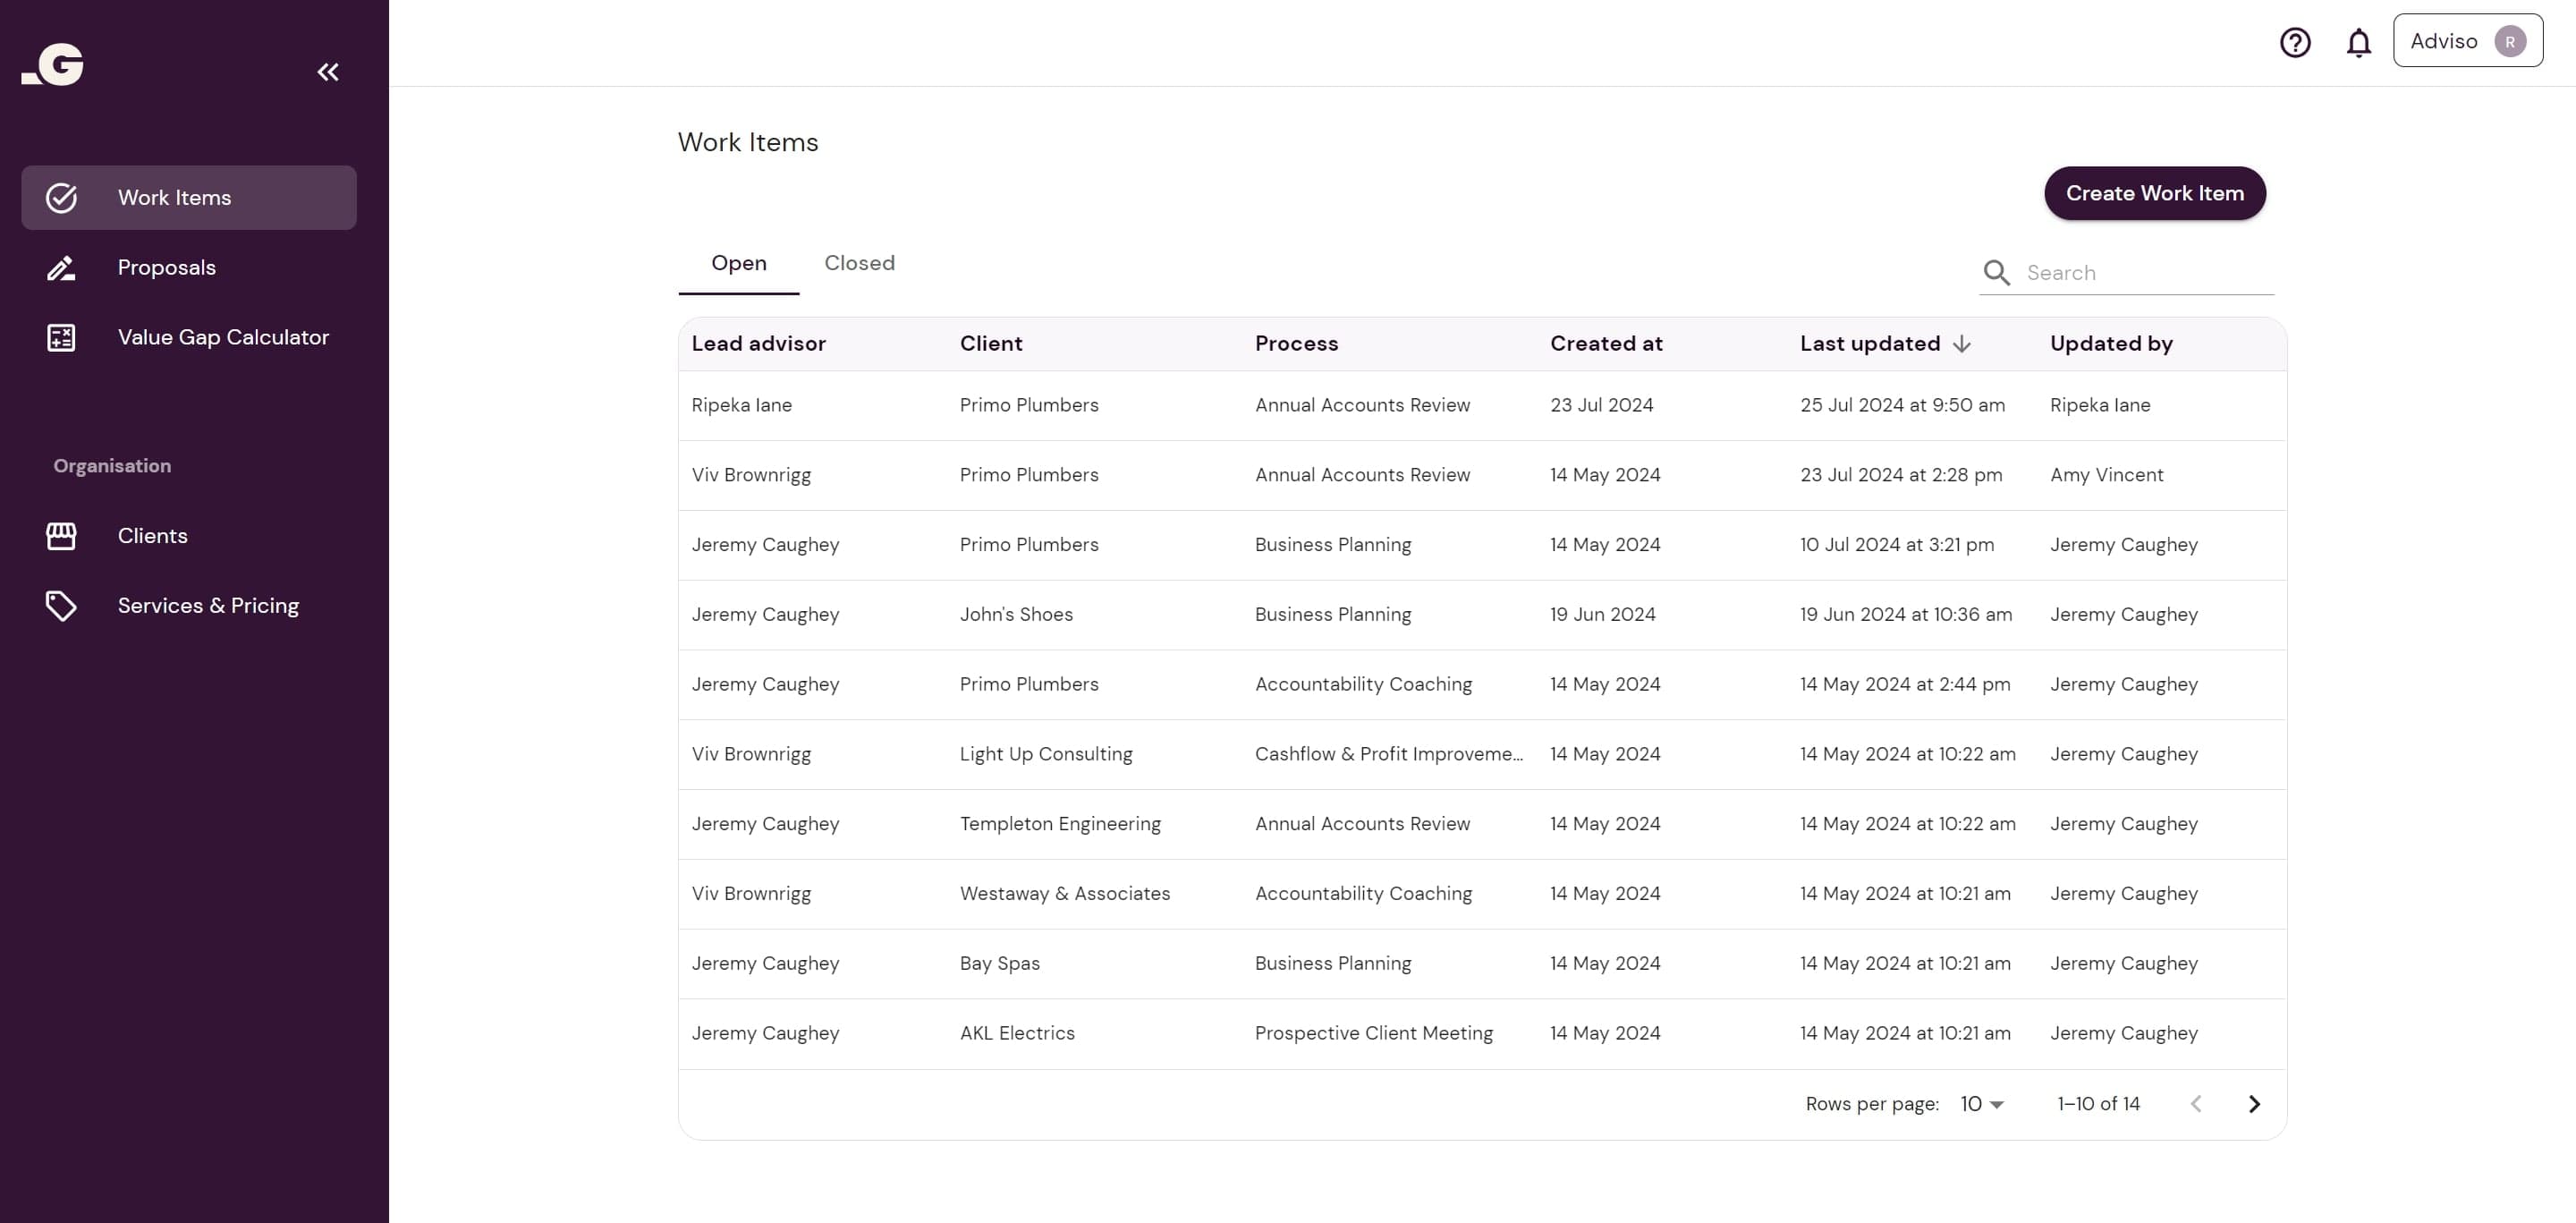Sort by Process column header
The width and height of the screenshot is (2576, 1223).
click(x=1296, y=344)
